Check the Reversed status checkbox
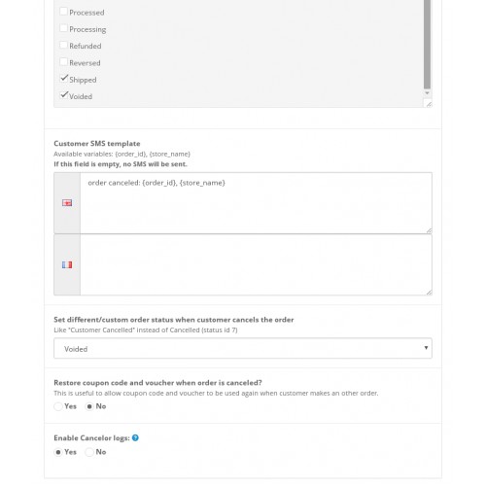 coord(63,62)
